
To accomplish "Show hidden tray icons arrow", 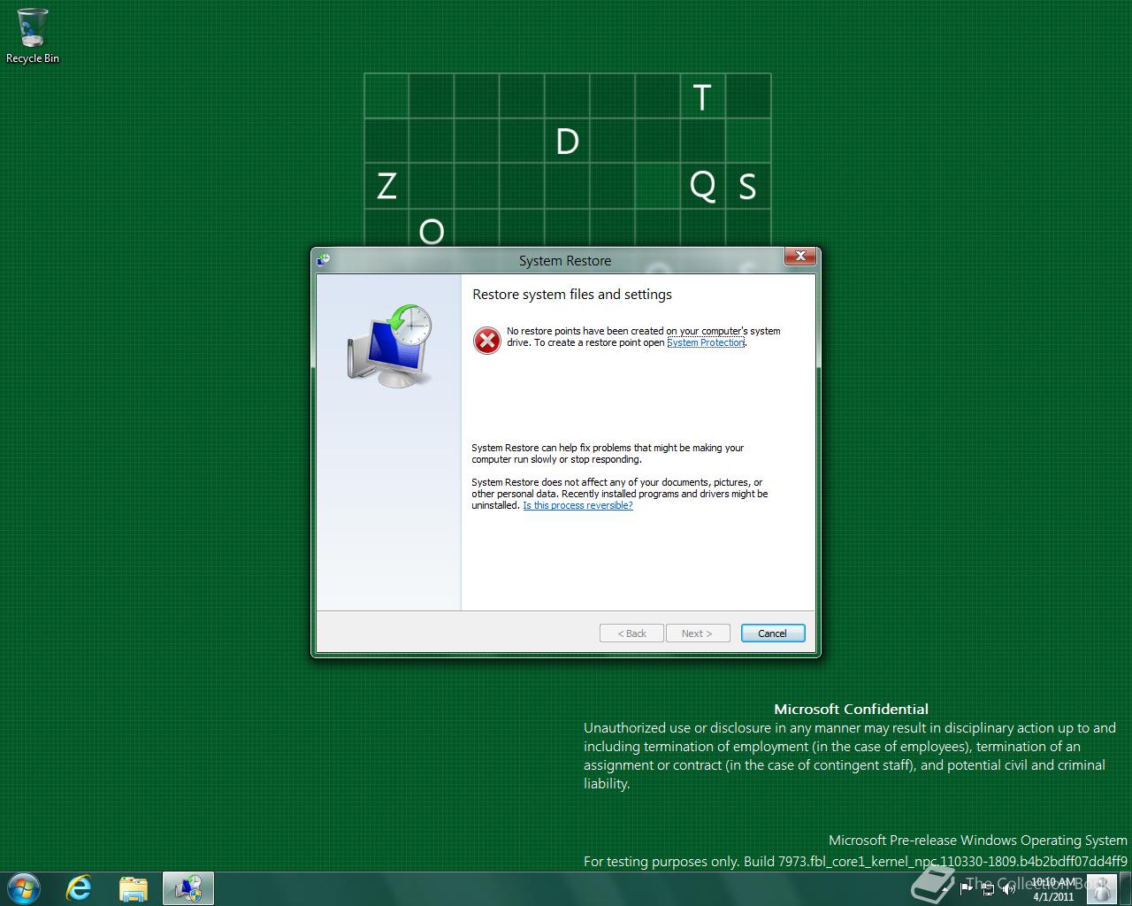I will (x=945, y=889).
